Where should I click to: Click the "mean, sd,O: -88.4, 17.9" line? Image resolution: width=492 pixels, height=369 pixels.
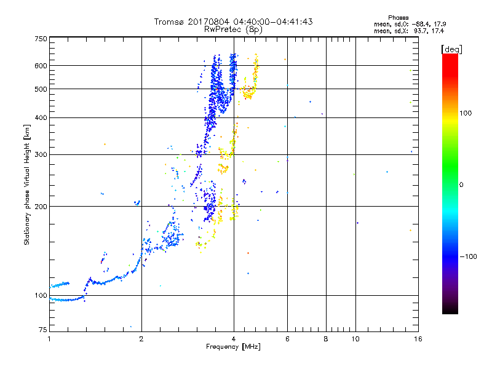pos(410,24)
